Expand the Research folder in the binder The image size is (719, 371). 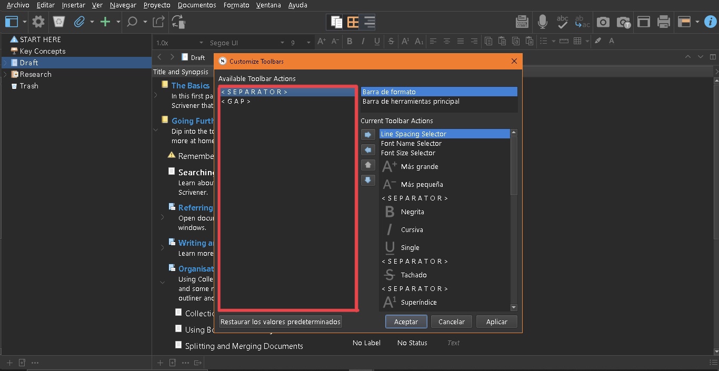[5, 74]
